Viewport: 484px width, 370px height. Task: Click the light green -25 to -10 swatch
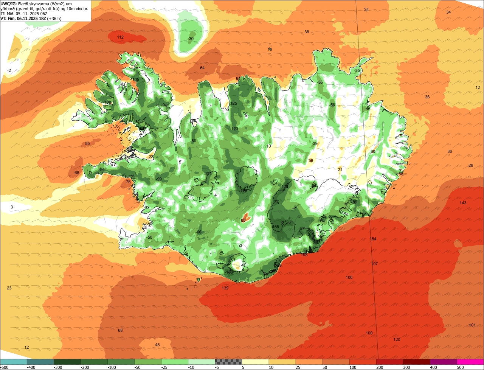coord(175,362)
